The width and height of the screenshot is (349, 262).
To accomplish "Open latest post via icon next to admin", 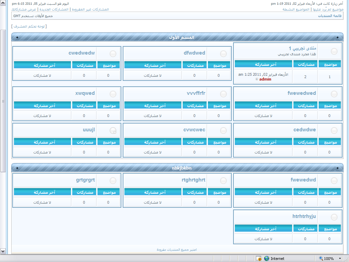I will (x=257, y=79).
